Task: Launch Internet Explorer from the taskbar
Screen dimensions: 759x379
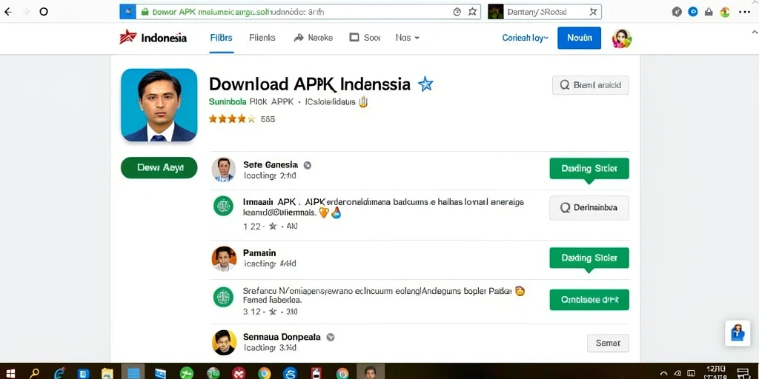Action: [59, 373]
